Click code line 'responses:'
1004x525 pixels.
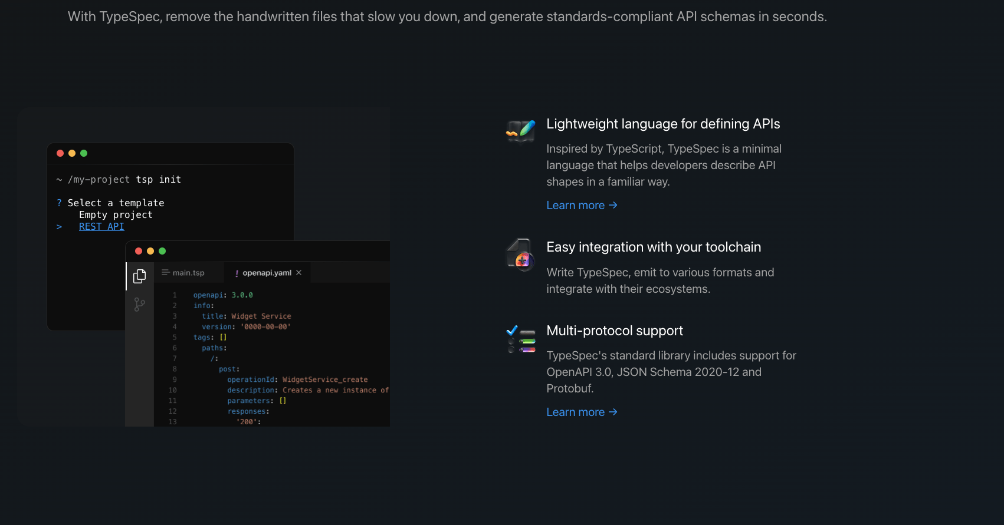click(x=248, y=411)
